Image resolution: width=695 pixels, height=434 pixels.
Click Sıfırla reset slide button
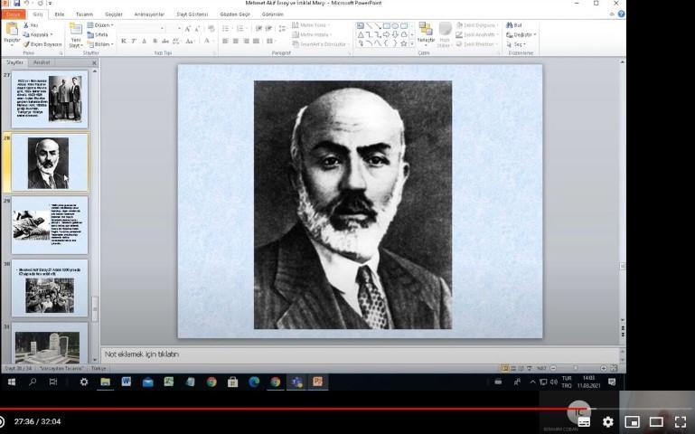98,34
